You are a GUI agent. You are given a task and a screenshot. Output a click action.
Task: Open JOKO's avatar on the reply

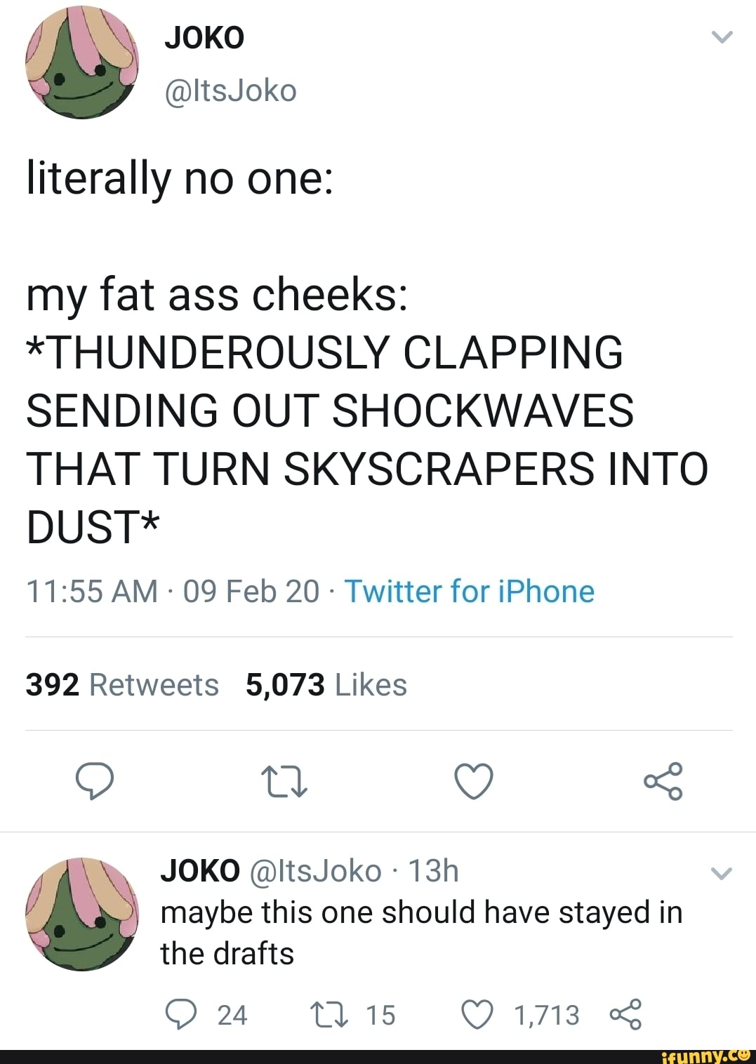point(81,914)
